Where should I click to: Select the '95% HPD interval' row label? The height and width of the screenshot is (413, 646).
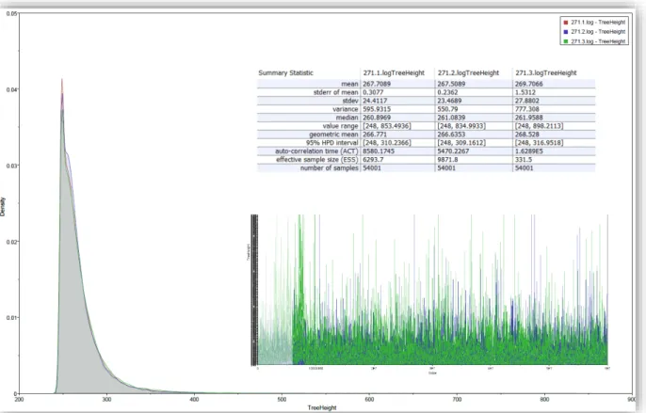pos(332,143)
